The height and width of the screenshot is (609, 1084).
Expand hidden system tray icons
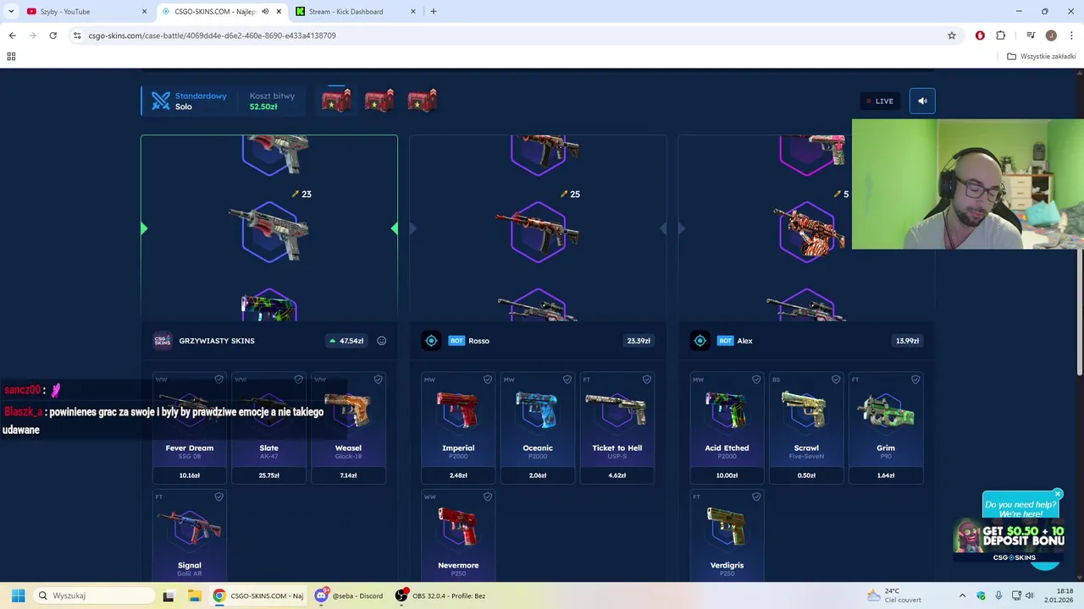(962, 595)
